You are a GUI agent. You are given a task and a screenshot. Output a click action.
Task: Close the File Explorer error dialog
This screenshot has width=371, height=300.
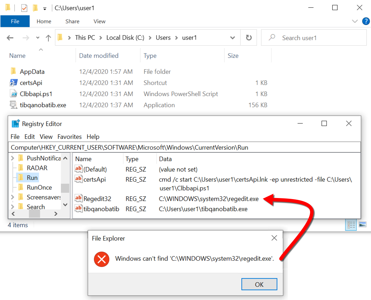[x=274, y=238]
